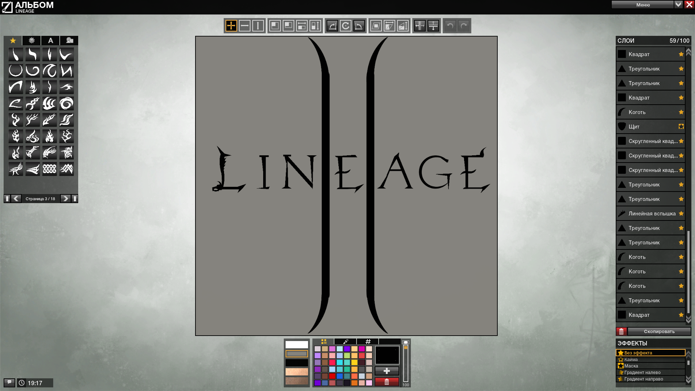Viewport: 695px width, 391px height.
Task: Click the flip vertically icon
Action: [433, 26]
